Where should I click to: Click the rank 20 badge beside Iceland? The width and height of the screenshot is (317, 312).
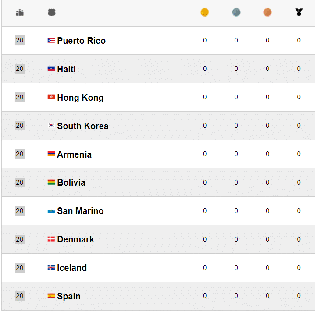pyautogui.click(x=20, y=268)
